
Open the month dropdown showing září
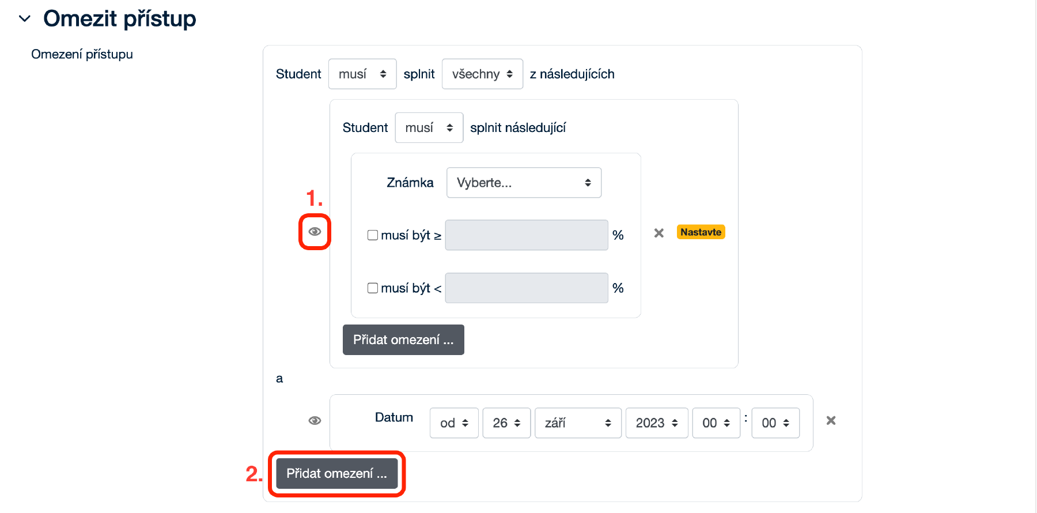click(578, 423)
